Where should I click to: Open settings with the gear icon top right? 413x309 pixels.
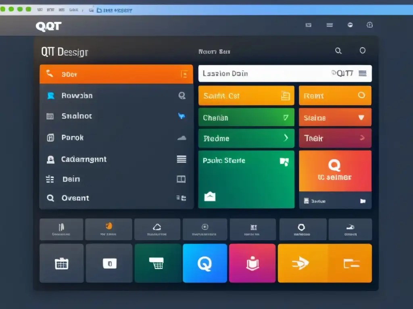tap(370, 25)
